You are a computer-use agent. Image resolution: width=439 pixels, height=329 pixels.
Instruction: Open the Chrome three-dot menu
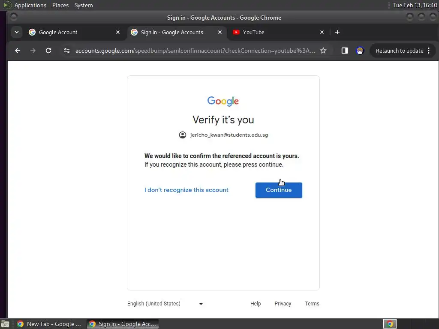click(429, 51)
